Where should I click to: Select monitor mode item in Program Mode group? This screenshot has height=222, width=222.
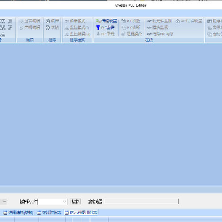(77, 27)
